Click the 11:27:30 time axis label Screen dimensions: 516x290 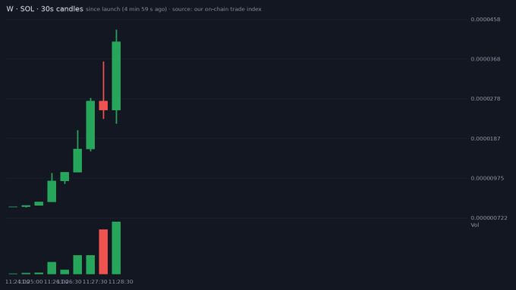pos(95,282)
